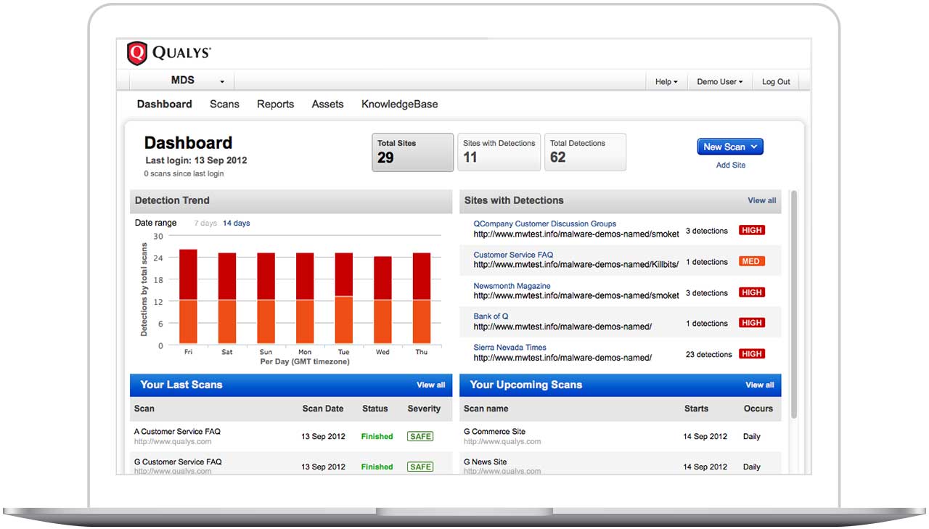Open the Help menu
Viewport: 929px width, 529px height.
point(665,81)
